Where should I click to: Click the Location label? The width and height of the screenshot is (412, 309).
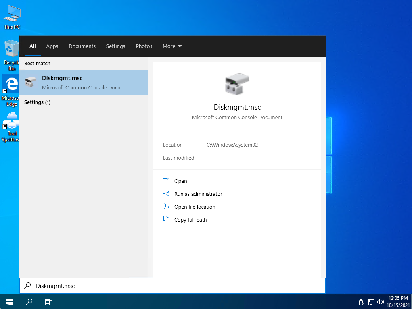(173, 145)
